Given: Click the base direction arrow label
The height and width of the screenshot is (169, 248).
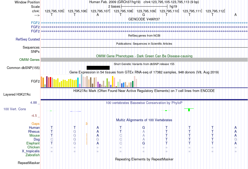Looking at the screenshot, I should [x=37, y=15].
